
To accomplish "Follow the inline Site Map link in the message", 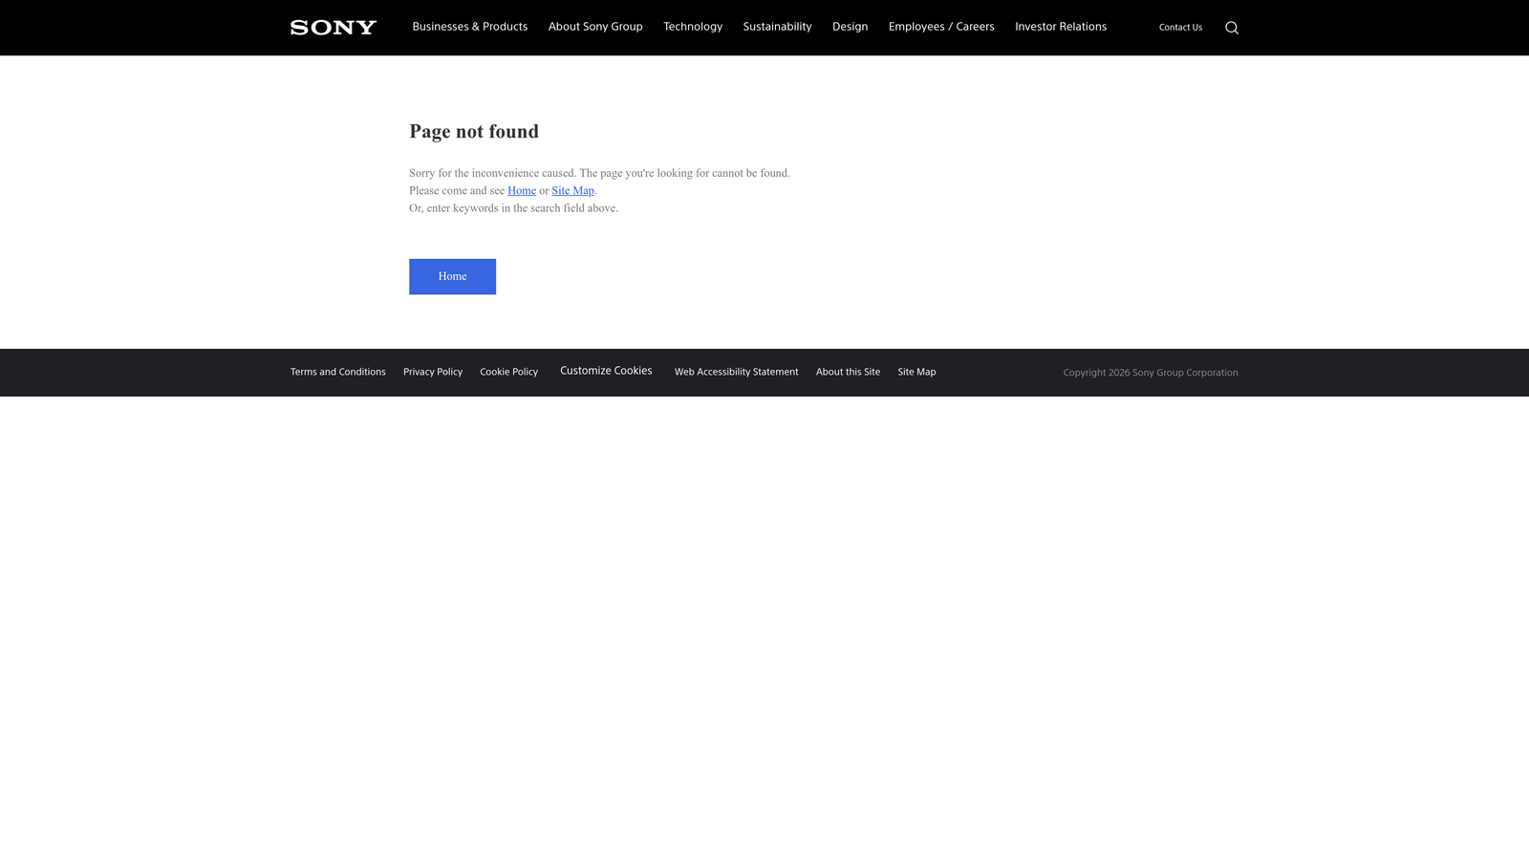I will [572, 191].
